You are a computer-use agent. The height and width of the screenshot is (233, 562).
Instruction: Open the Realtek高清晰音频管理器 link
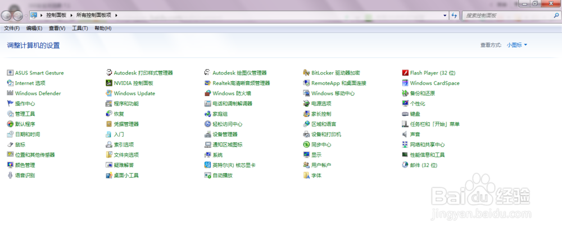tap(241, 83)
